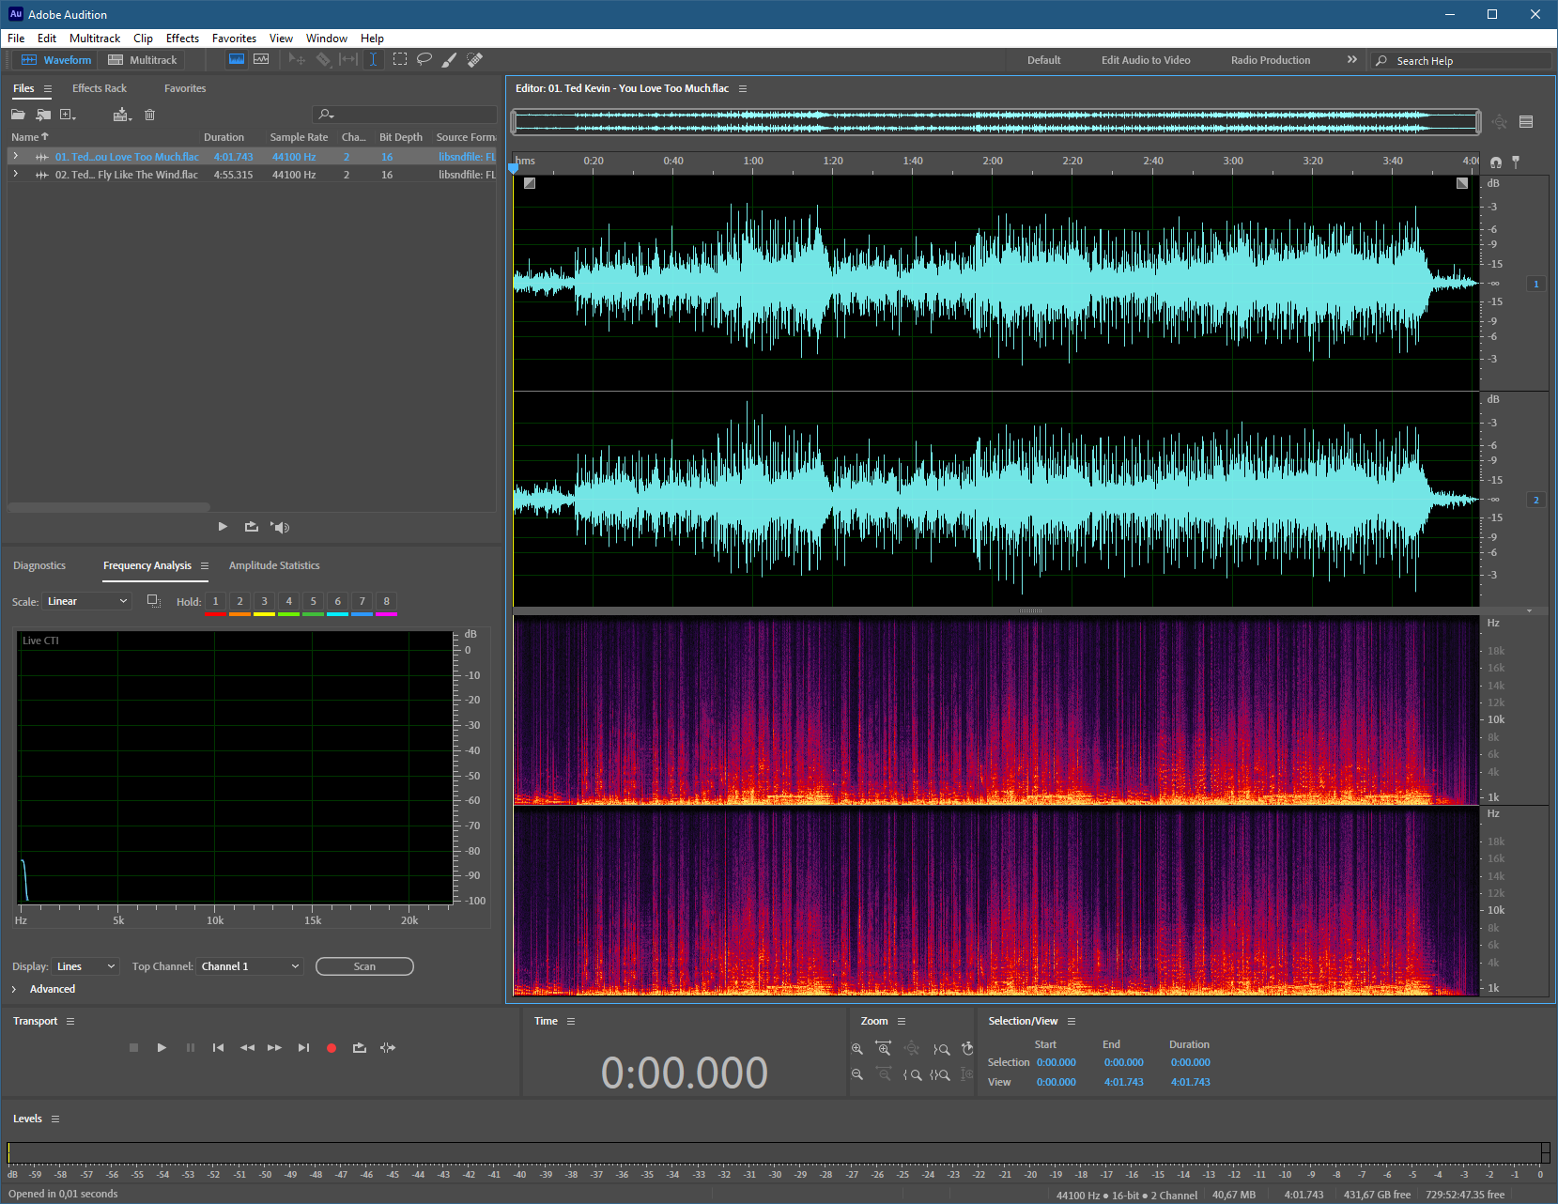
Task: Toggle Hold 8 snapshot button
Action: pos(386,602)
